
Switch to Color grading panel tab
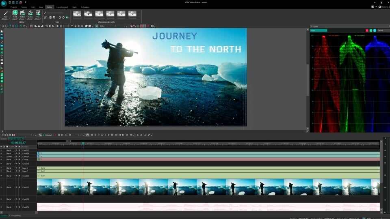15,215
